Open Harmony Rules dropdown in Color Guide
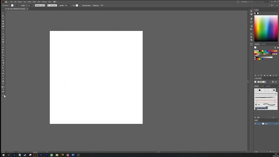279x157 pixels. click(269, 82)
